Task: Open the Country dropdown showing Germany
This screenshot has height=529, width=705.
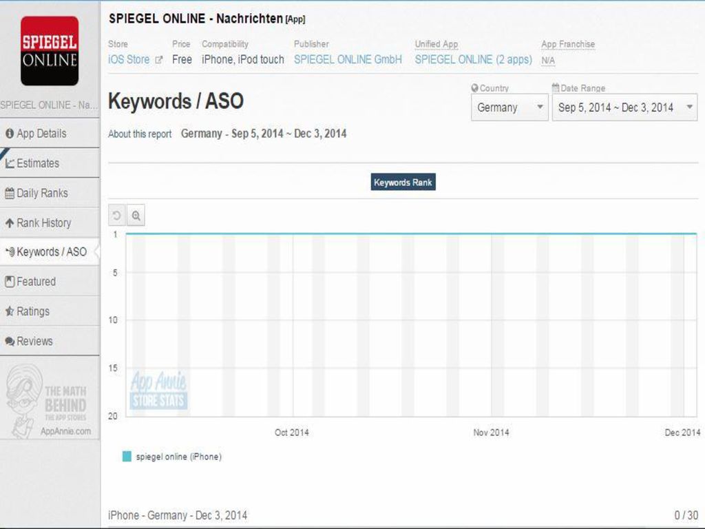Action: [509, 107]
